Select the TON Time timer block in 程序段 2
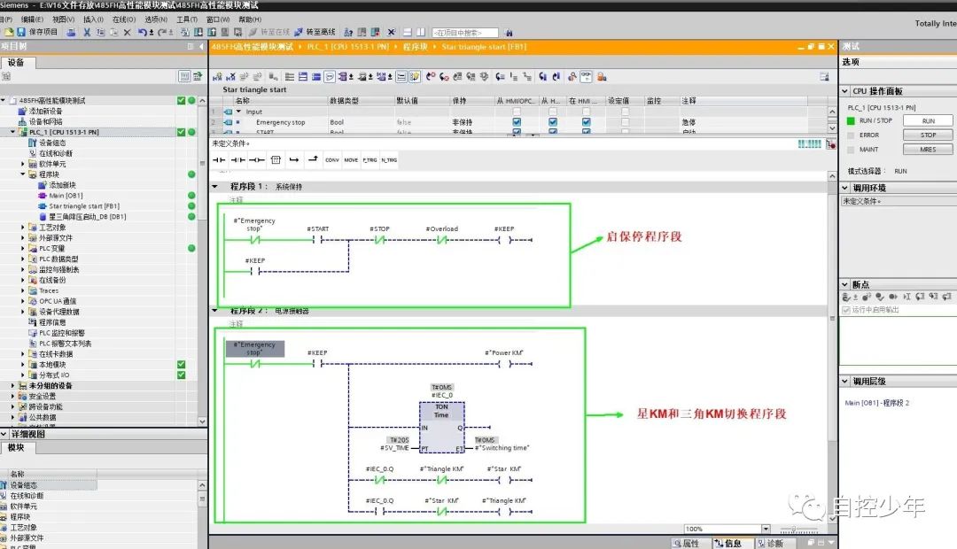This screenshot has width=957, height=549. pyautogui.click(x=441, y=427)
